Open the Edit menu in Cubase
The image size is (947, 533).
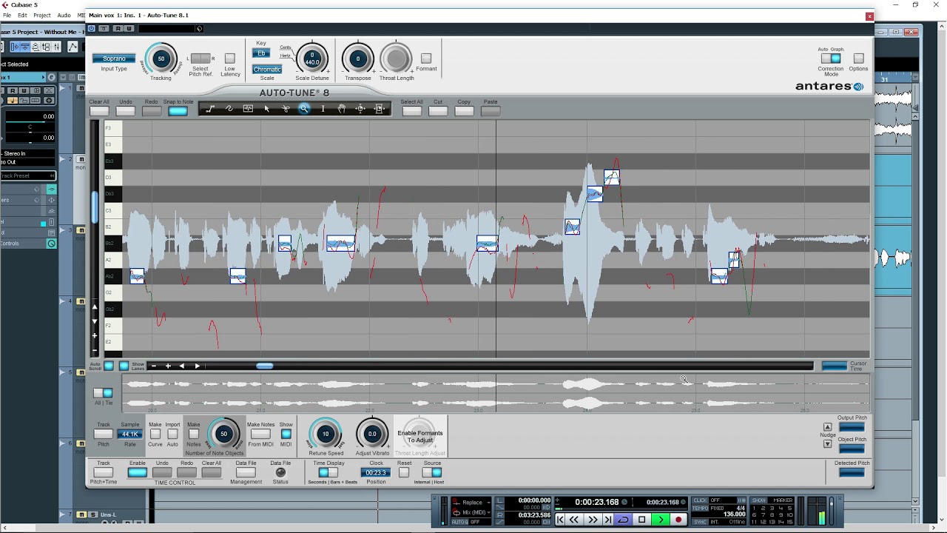[22, 15]
